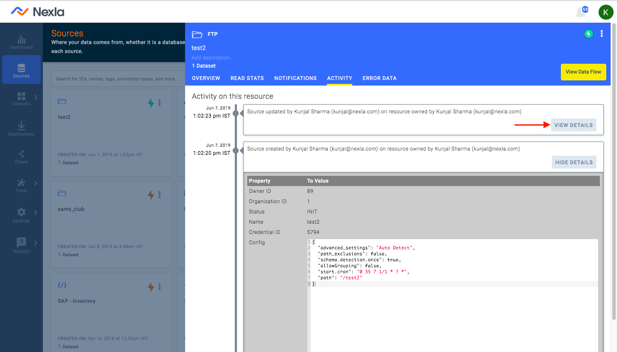617x352 pixels.
Task: Open the test2 card three-dot menu
Action: 160,103
